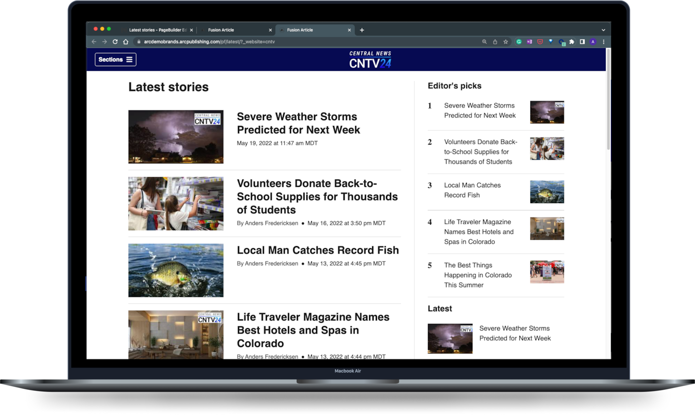Viewport: 695px width, 416px height.
Task: Bookmark this page using the star icon
Action: click(505, 42)
